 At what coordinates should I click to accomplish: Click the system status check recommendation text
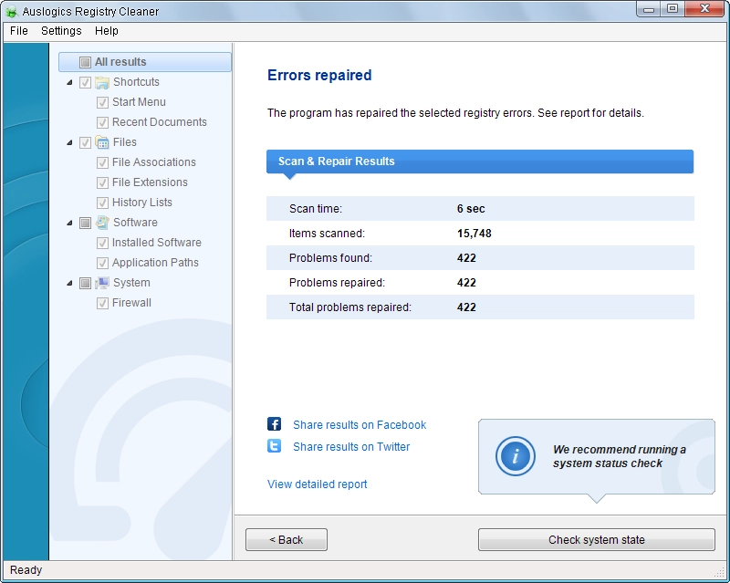pyautogui.click(x=620, y=456)
